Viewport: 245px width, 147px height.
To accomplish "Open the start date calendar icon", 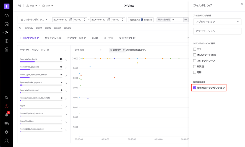I will click(71, 20).
